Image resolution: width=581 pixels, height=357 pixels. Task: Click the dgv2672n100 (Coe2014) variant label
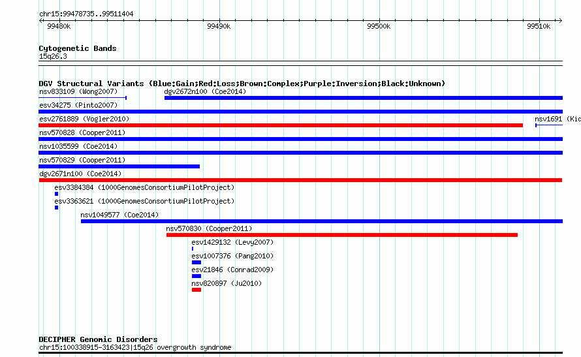(205, 91)
